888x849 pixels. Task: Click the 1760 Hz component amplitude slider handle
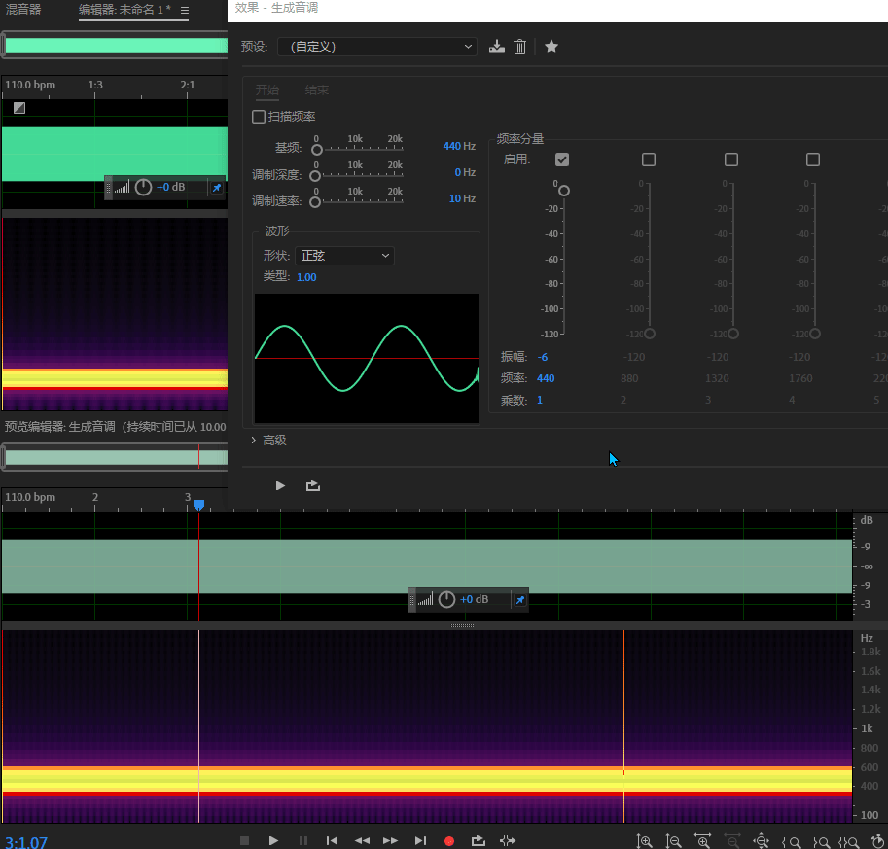pyautogui.click(x=814, y=334)
